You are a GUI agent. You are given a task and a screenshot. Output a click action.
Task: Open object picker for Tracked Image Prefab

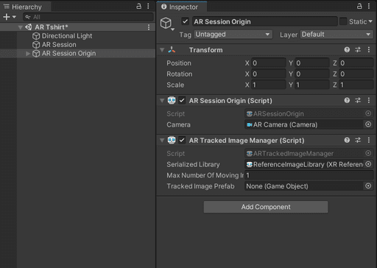click(368, 186)
